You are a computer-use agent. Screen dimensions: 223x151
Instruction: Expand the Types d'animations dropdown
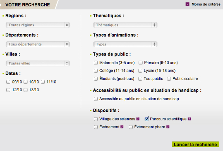click(x=125, y=44)
